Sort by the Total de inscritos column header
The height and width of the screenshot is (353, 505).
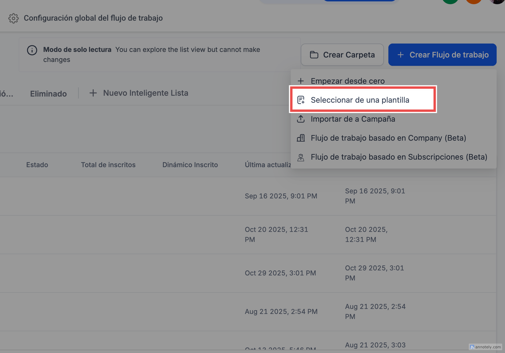point(108,165)
